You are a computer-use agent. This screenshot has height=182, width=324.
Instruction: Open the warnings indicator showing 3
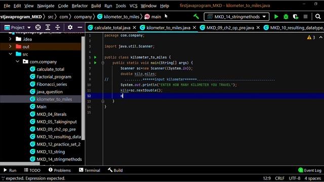click(x=311, y=37)
